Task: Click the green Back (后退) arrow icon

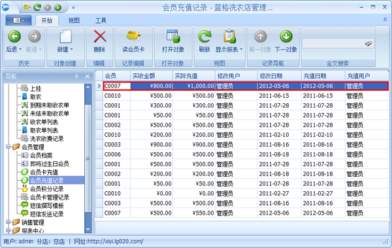Action: tap(14, 37)
